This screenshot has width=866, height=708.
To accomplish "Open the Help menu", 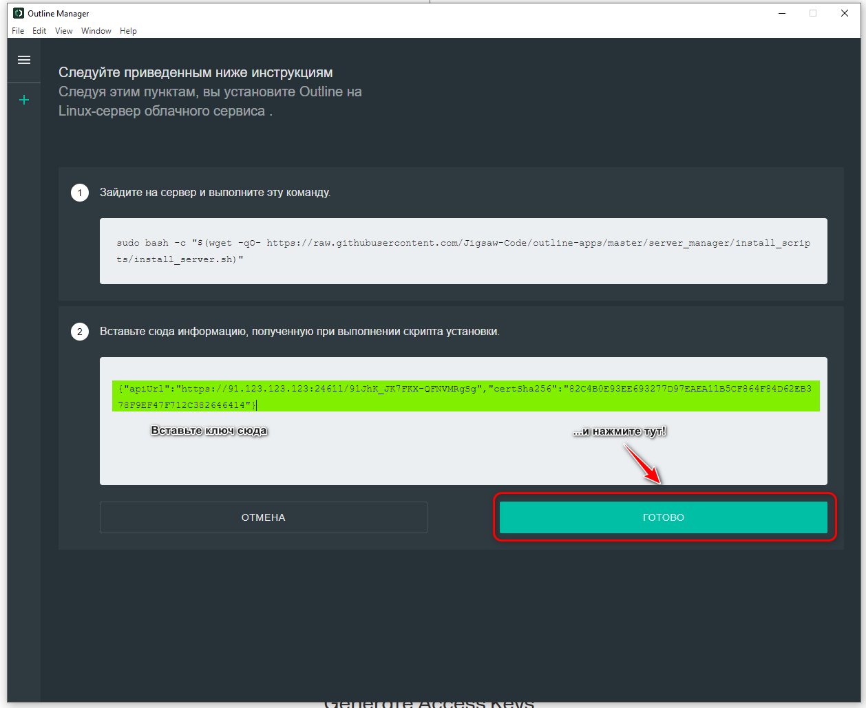I will pyautogui.click(x=128, y=31).
